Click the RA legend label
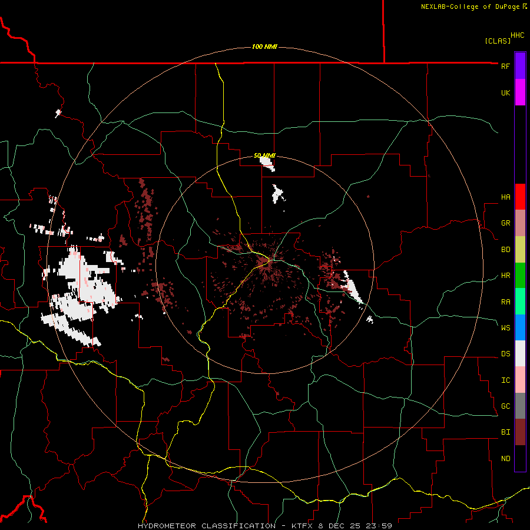Image resolution: width=530 pixels, height=530 pixels. coord(505,302)
